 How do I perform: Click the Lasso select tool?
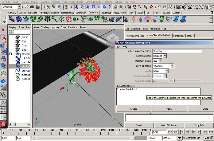pos(4,37)
